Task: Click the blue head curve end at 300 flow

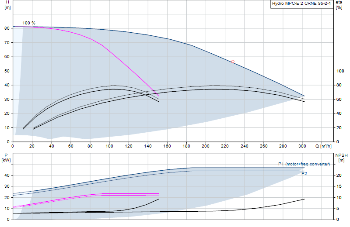Action: tap(304, 96)
